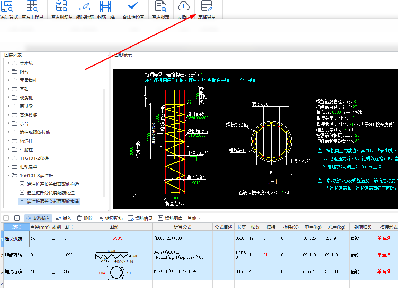The width and height of the screenshot is (398, 288).
Task: Open 灌注桩部分长度配筋构造 item
Action: tap(51, 193)
